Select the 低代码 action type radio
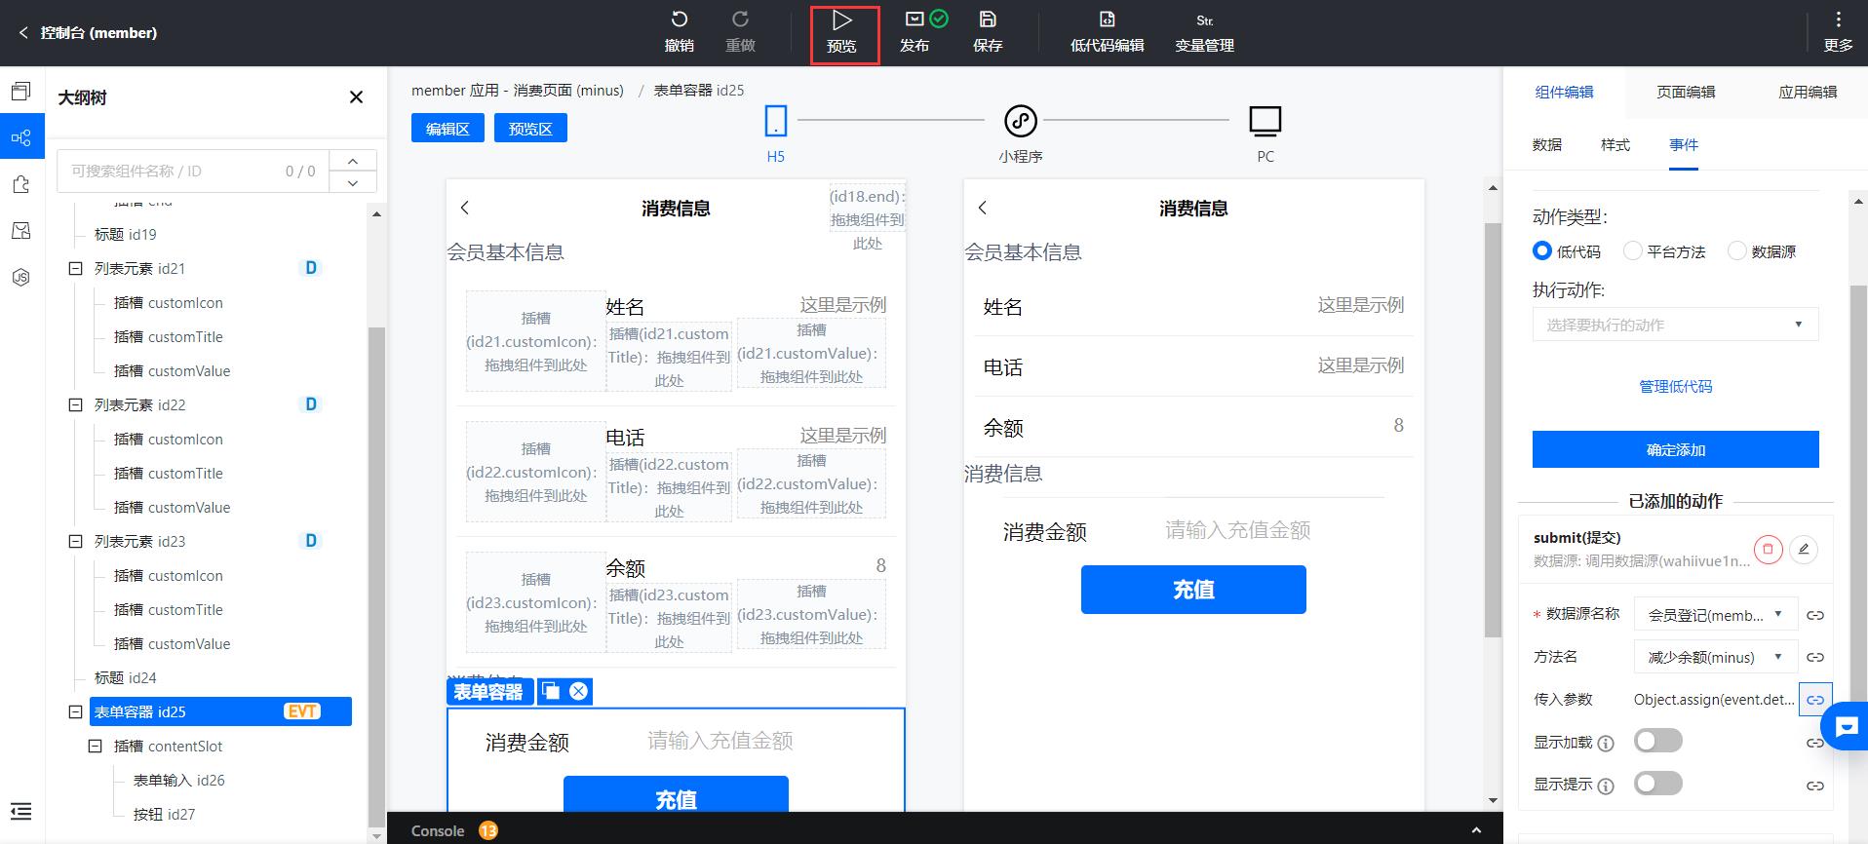The height and width of the screenshot is (844, 1868). [1541, 251]
